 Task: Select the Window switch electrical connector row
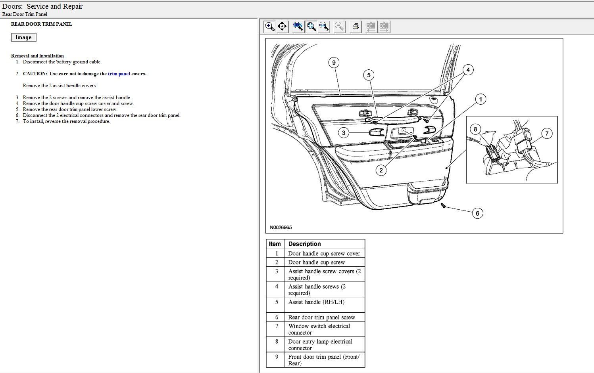point(319,329)
